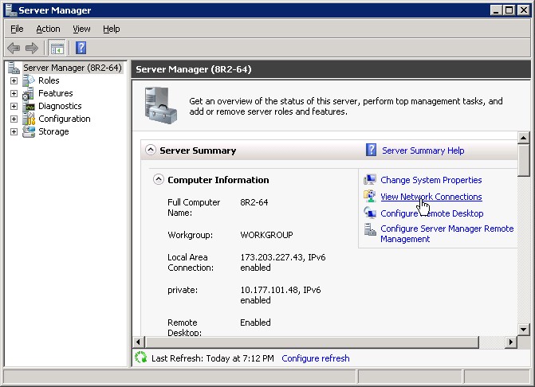Collapse the Computer Information section

[x=158, y=180]
